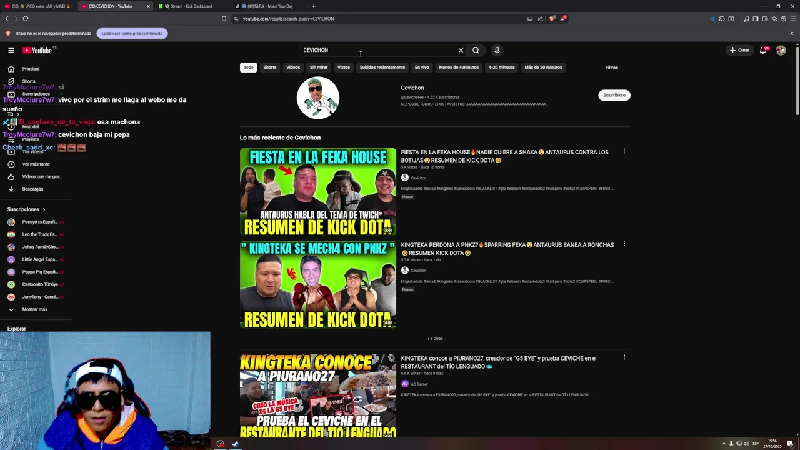
Task: Open options for the FIESTA EN LA FEKA HOUSE video
Action: click(624, 151)
